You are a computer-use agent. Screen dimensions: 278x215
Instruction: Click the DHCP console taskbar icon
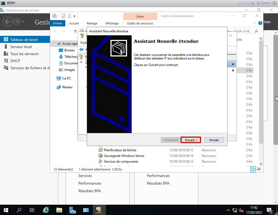(x=99, y=210)
